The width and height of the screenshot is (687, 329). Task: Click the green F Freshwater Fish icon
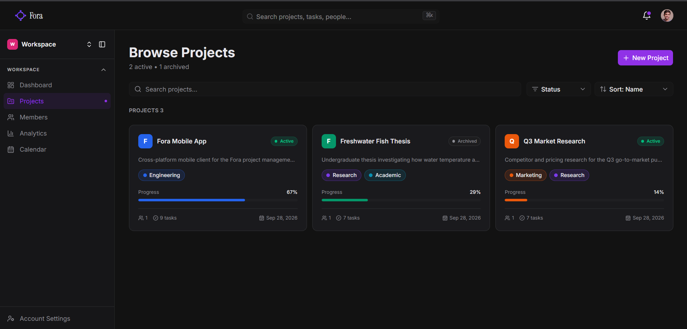(x=329, y=141)
